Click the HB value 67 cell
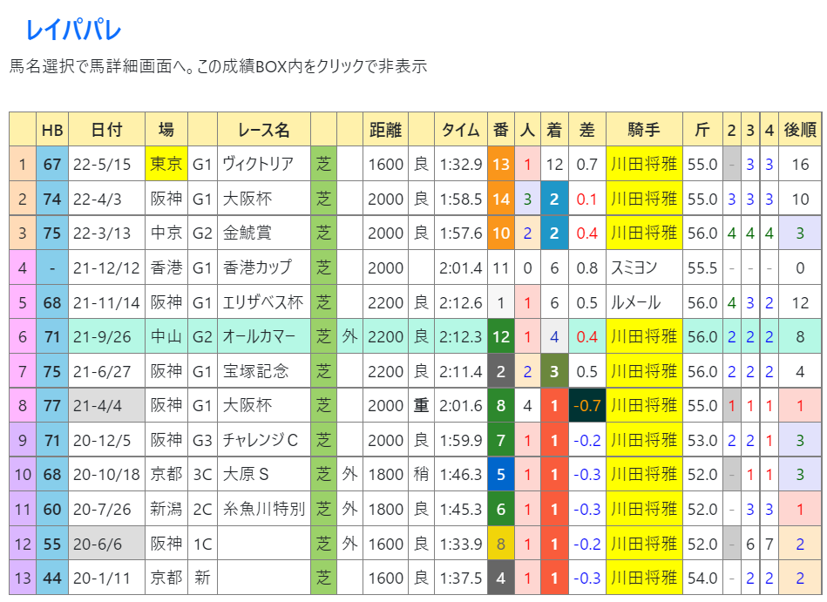Image resolution: width=827 pixels, height=602 pixels. click(x=52, y=164)
